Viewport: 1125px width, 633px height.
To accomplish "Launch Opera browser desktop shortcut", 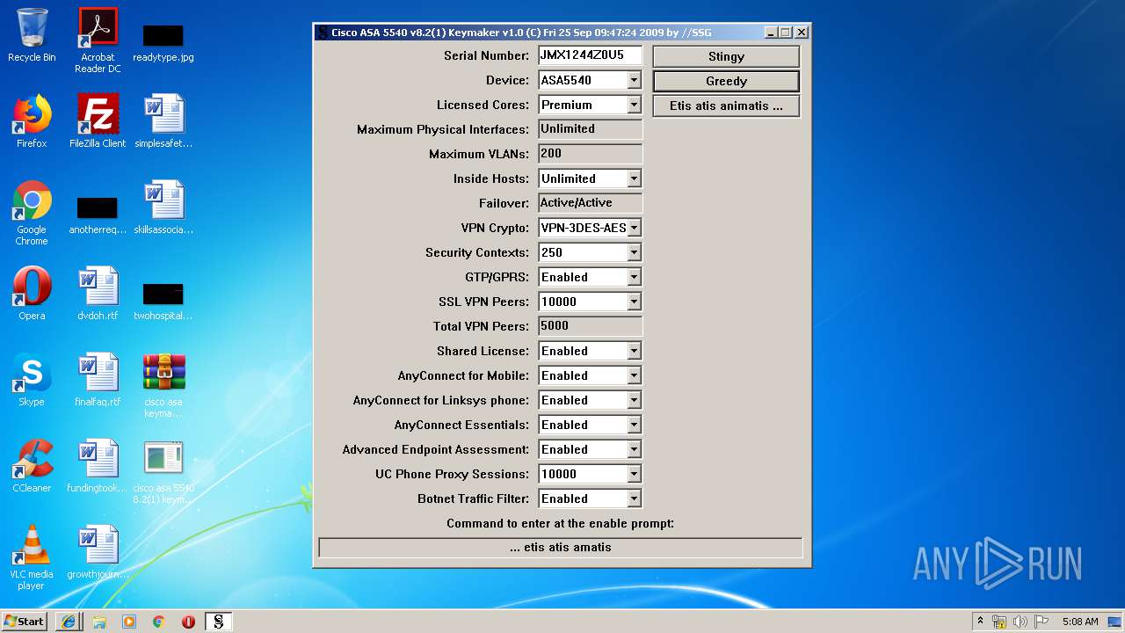I will point(32,294).
